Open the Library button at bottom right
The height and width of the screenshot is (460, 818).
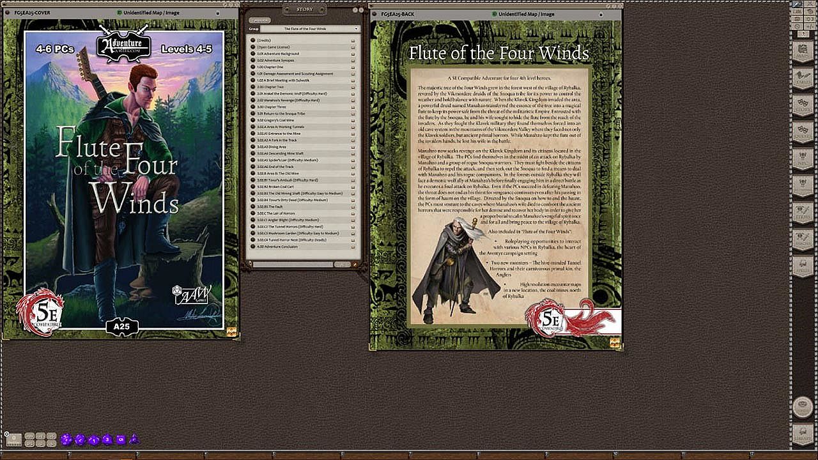point(803,434)
